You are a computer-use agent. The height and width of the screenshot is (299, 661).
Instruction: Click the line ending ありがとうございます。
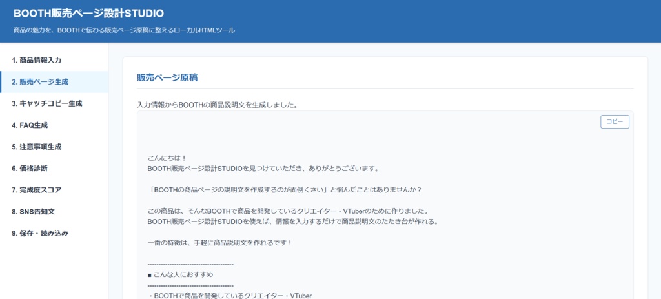tap(263, 169)
